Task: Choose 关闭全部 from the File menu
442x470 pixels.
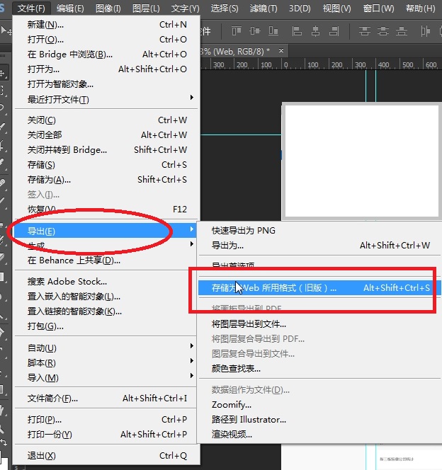Action: (106, 135)
